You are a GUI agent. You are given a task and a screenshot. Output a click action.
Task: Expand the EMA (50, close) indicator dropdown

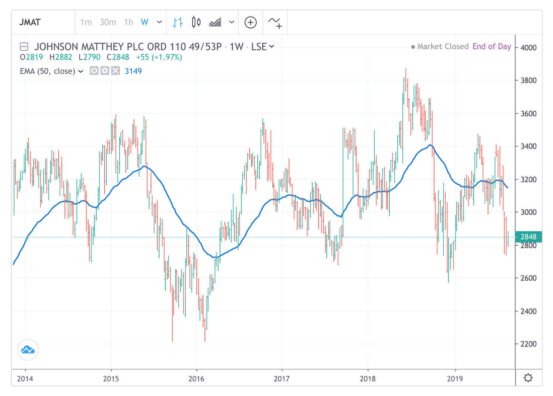(x=81, y=71)
